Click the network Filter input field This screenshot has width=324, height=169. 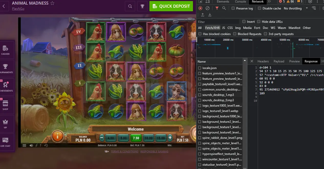tap(218, 22)
